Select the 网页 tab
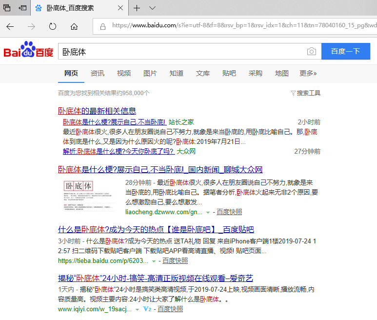Screen dimensions: 377x320 pos(71,73)
